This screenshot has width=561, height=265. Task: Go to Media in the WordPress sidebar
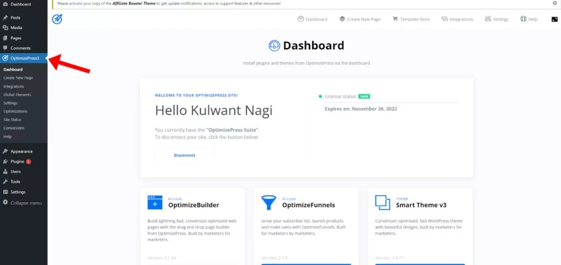pyautogui.click(x=16, y=27)
